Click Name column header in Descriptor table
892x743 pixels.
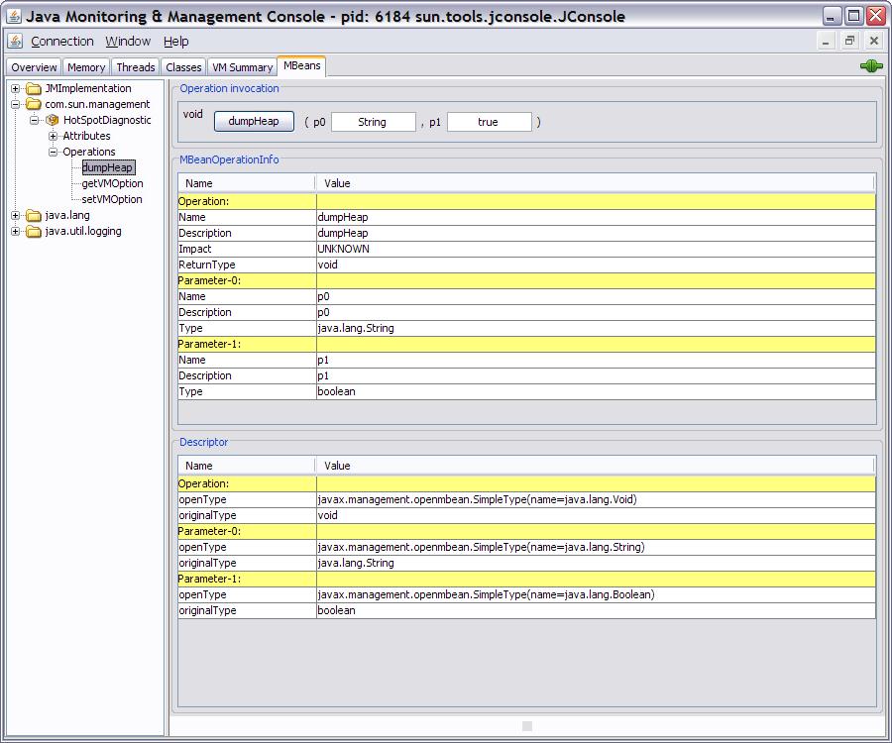coord(247,465)
